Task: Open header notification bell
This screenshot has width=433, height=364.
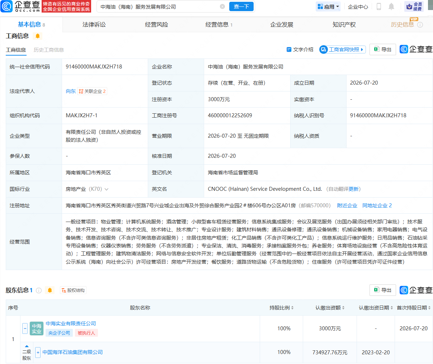Action: (391, 6)
